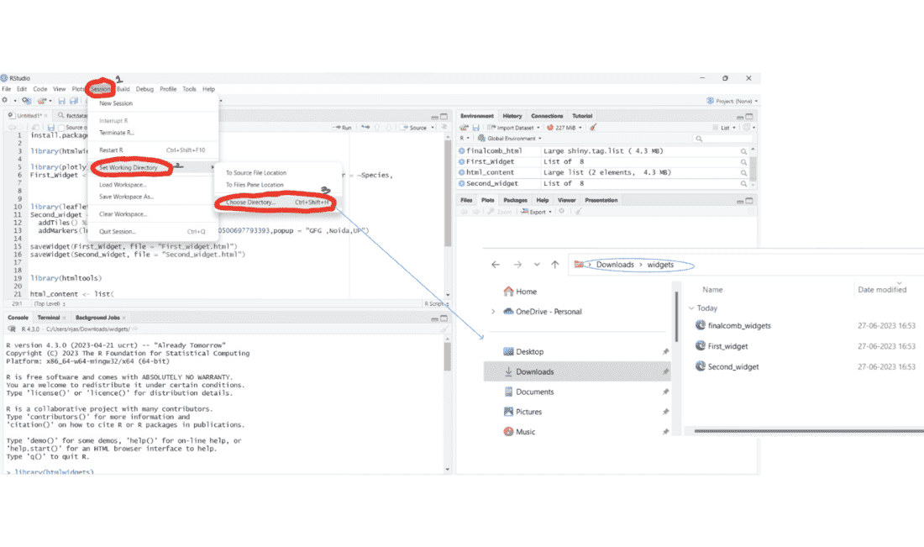Click the up one level arrow in File Explorer
The image size is (924, 547).
554,265
